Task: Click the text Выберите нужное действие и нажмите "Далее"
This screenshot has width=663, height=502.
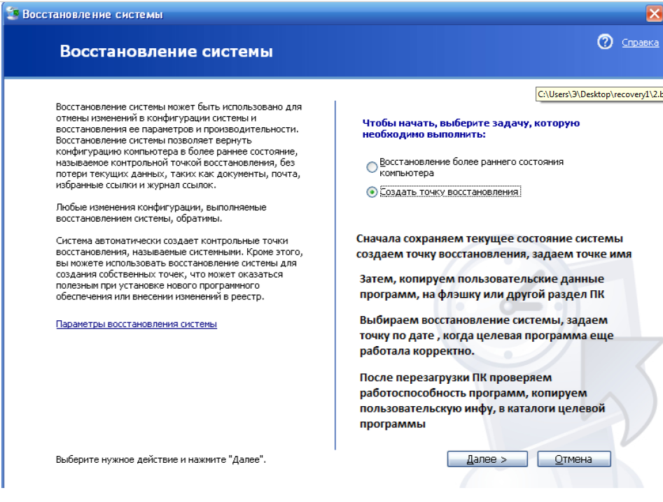Action: (x=161, y=459)
